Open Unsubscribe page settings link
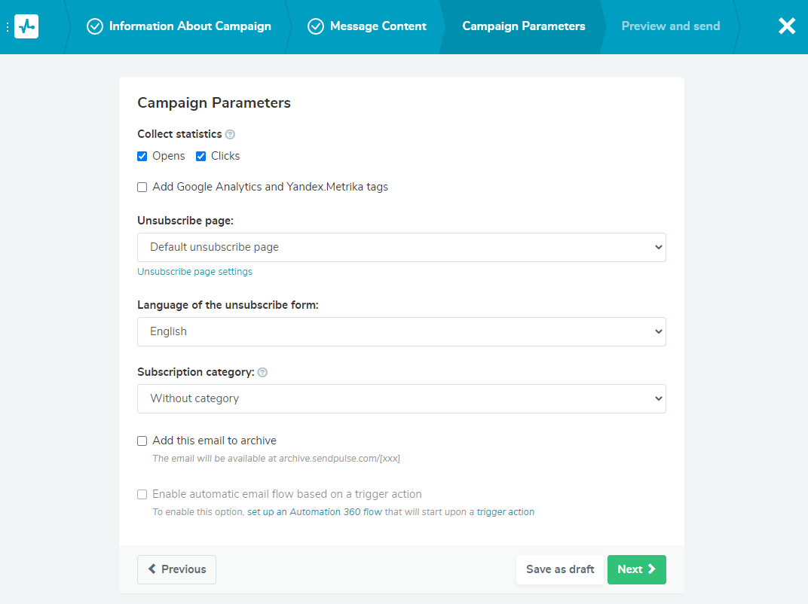This screenshot has height=604, width=808. pyautogui.click(x=194, y=272)
